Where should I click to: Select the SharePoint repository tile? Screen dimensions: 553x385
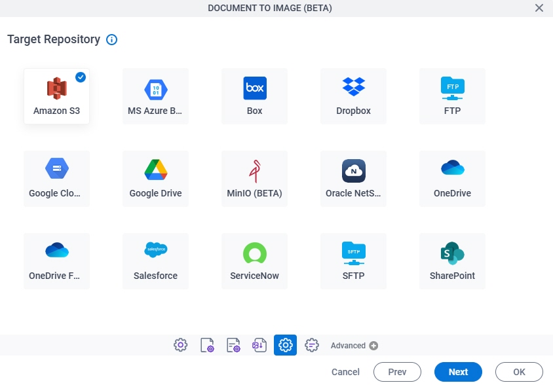tap(452, 261)
